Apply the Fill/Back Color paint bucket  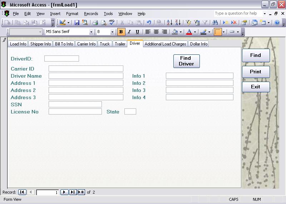[x=174, y=32]
